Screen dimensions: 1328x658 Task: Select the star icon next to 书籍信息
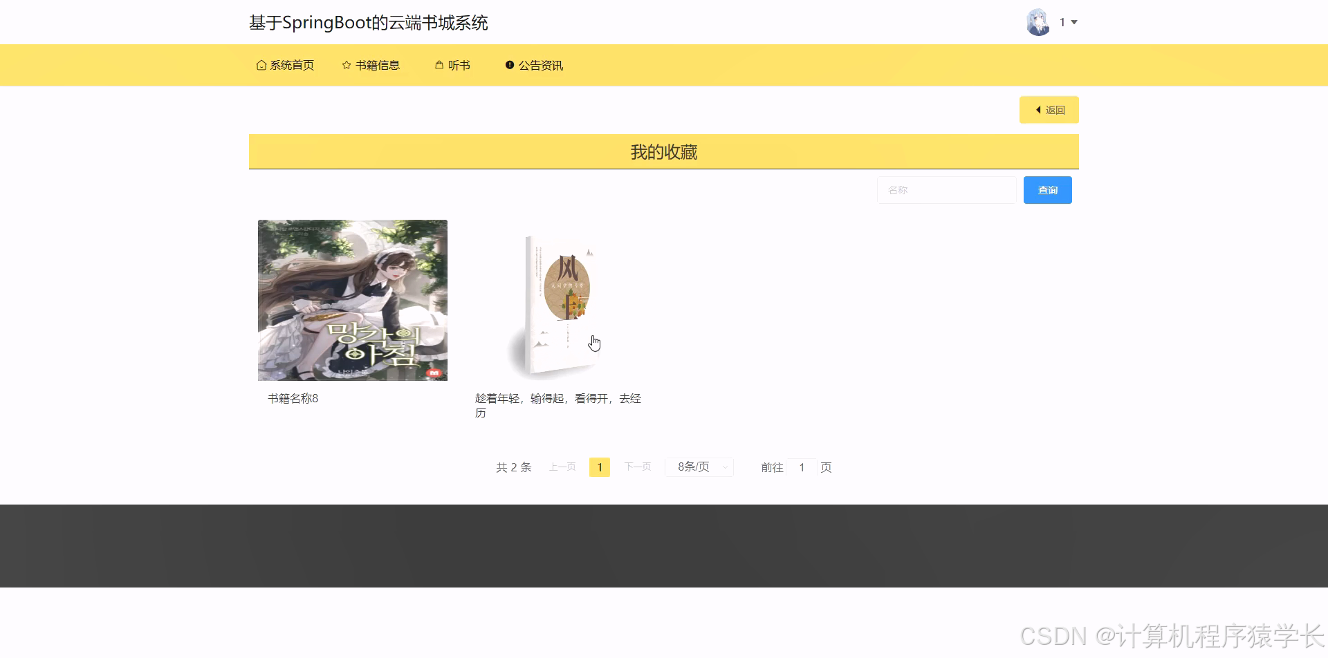(x=346, y=64)
